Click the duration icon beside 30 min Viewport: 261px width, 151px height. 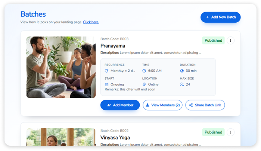tap(182, 71)
